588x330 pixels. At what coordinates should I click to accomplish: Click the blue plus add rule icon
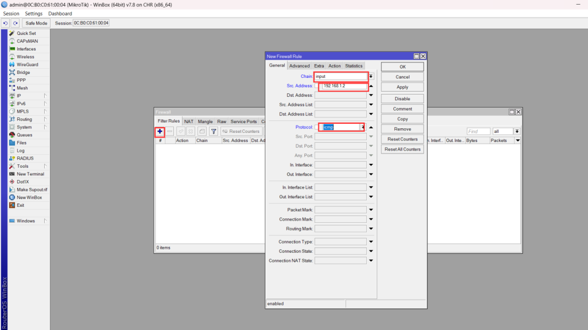click(160, 131)
